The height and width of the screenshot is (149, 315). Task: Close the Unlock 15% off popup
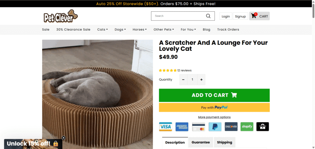63,138
